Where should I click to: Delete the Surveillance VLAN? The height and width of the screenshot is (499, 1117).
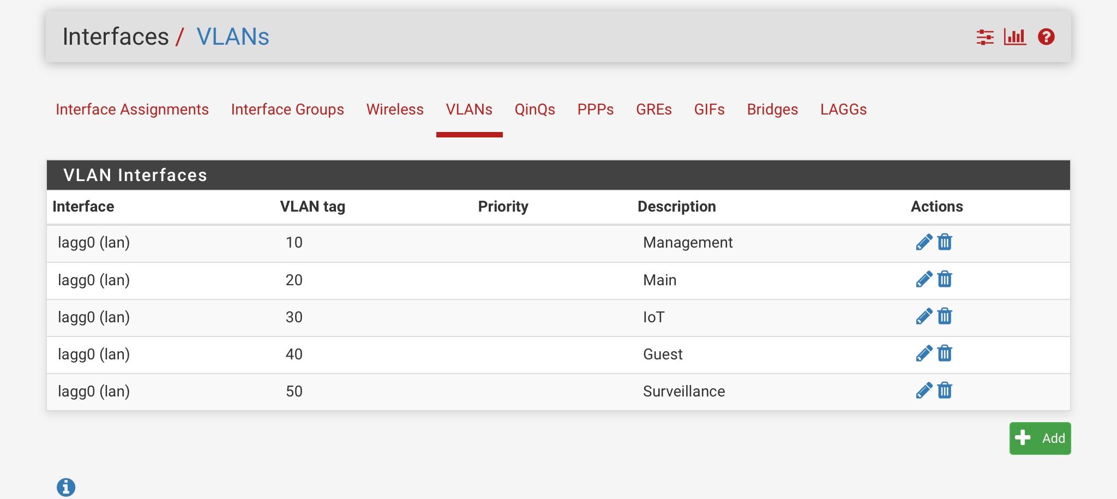[944, 390]
